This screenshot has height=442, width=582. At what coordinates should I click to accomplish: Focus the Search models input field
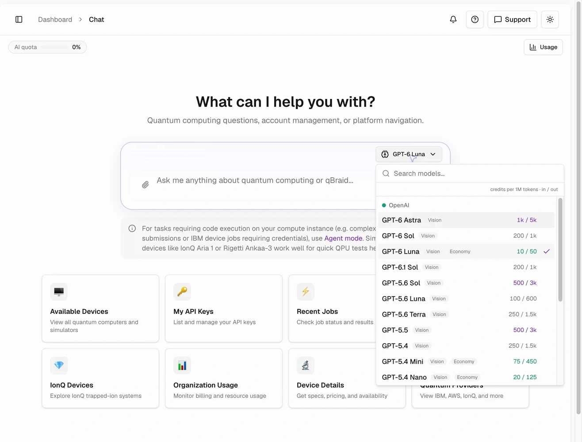pyautogui.click(x=470, y=174)
